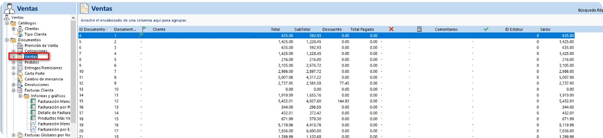
Task: Click the Pedidos document icon
Action: pos(20,62)
